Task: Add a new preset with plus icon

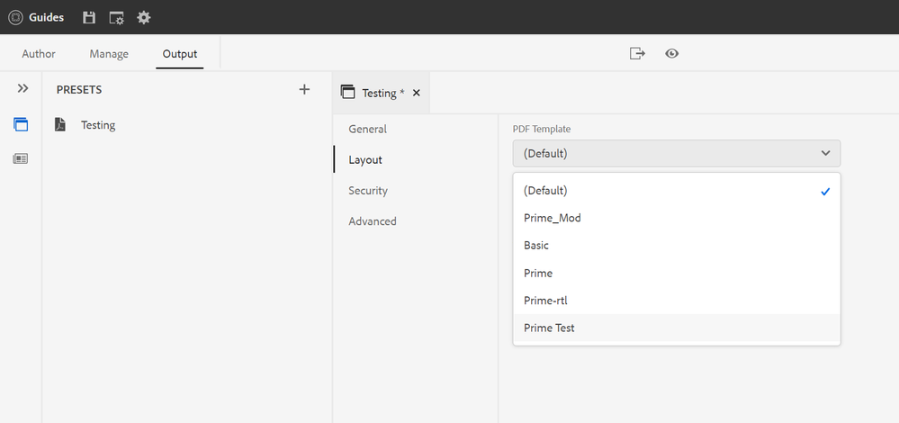Action: point(304,89)
